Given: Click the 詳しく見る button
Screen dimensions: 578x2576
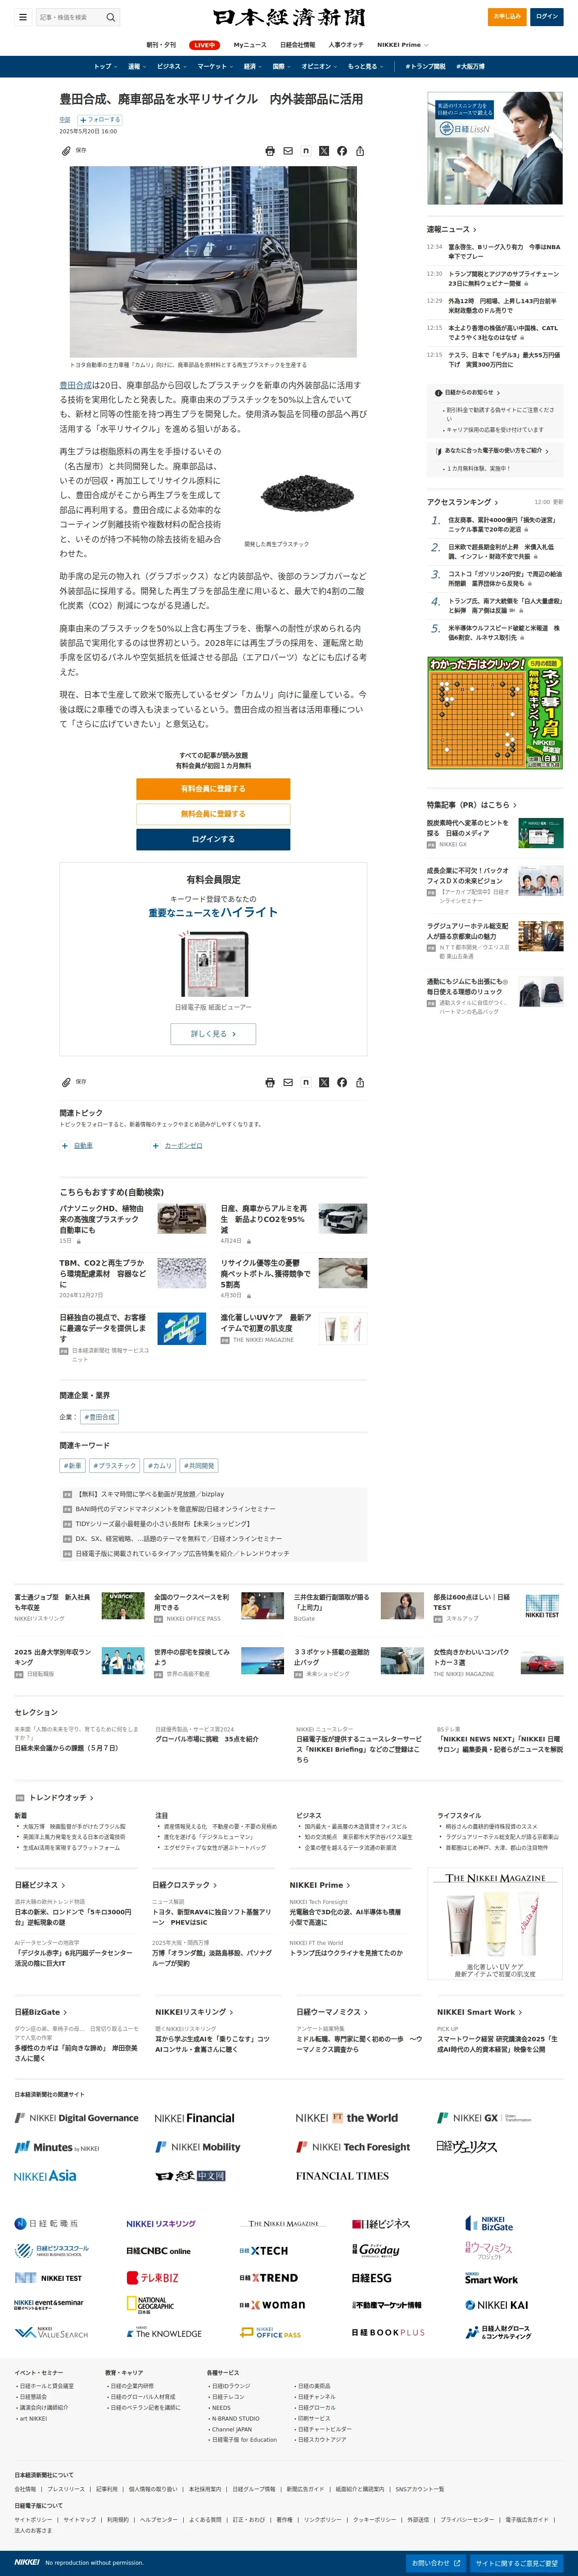Looking at the screenshot, I should tap(213, 1034).
